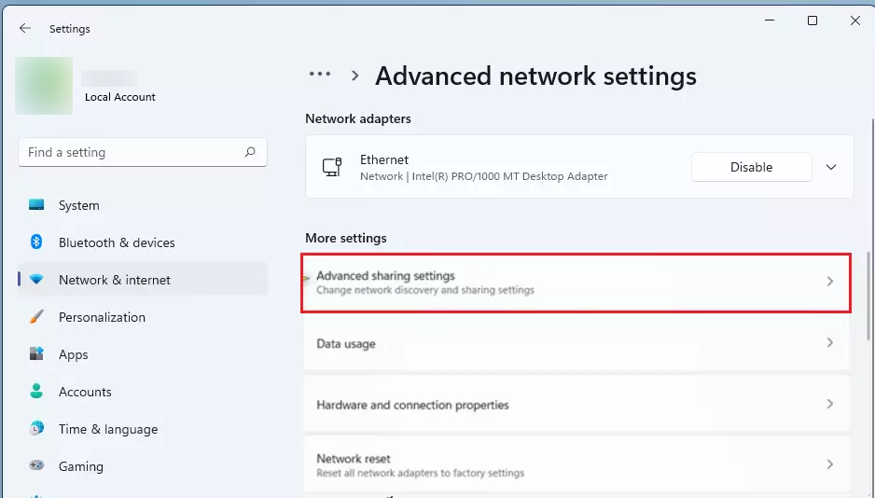Click the Bluetooth icon in sidebar
Image resolution: width=875 pixels, height=498 pixels.
pyautogui.click(x=36, y=242)
